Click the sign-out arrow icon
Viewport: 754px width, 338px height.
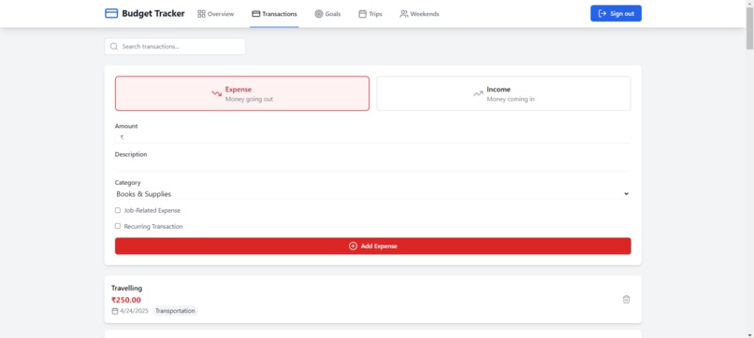602,13
